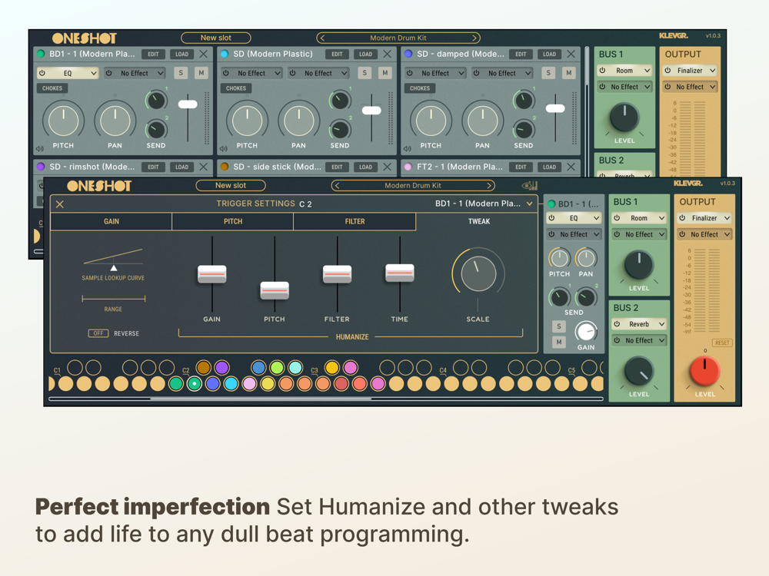Click the Humanize Time slider handle
The width and height of the screenshot is (769, 576).
tap(400, 273)
